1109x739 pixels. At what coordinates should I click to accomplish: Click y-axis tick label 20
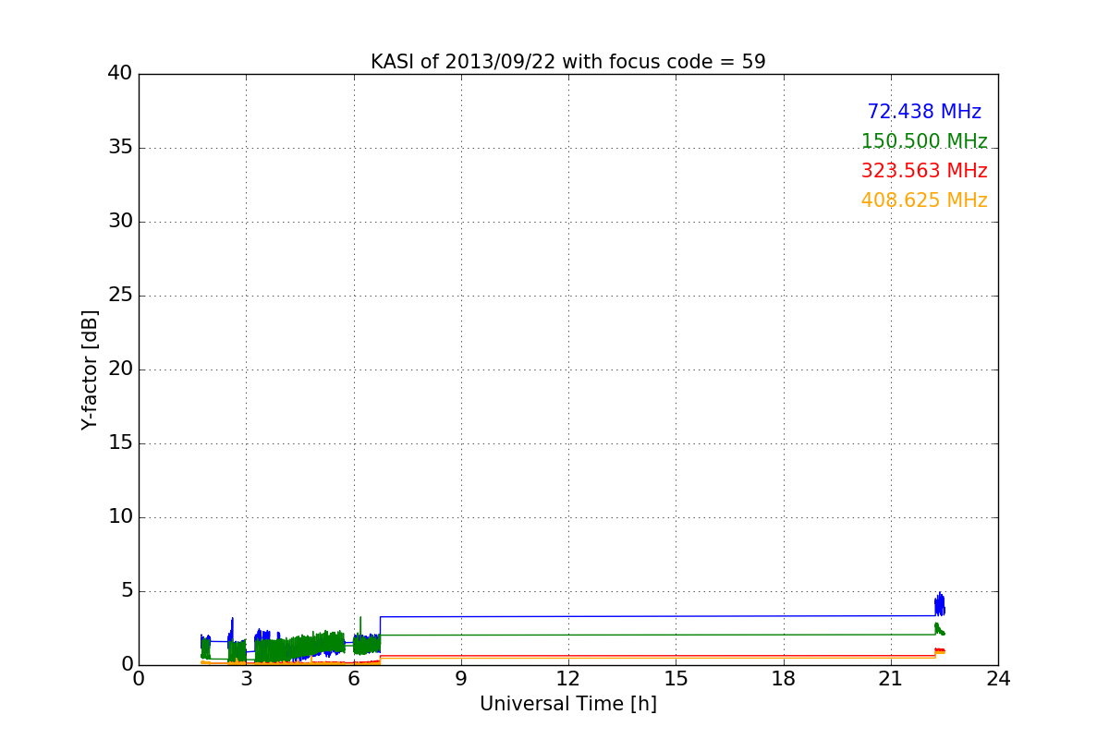click(x=120, y=369)
